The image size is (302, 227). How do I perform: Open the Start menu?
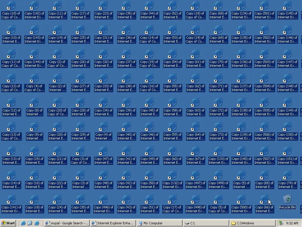click(8, 223)
